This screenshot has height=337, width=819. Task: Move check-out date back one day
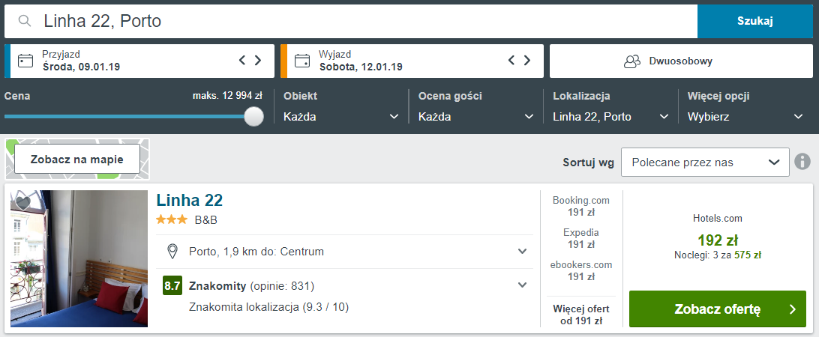[x=511, y=60]
